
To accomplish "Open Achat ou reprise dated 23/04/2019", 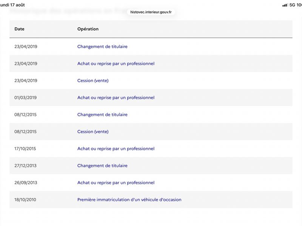I will point(116,64).
